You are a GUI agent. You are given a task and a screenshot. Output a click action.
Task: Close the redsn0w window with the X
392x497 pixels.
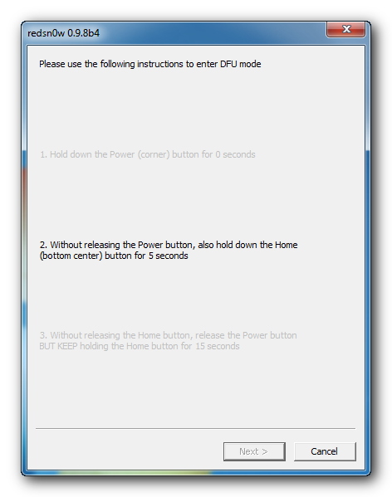tap(346, 30)
